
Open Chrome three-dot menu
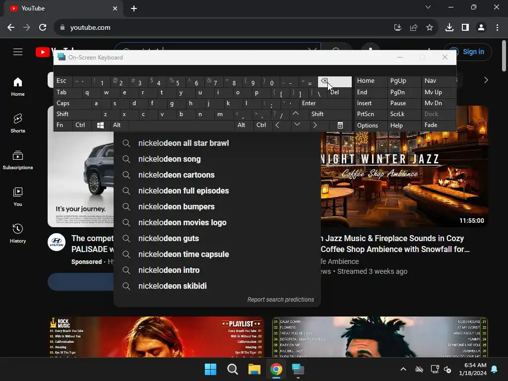pos(497,28)
